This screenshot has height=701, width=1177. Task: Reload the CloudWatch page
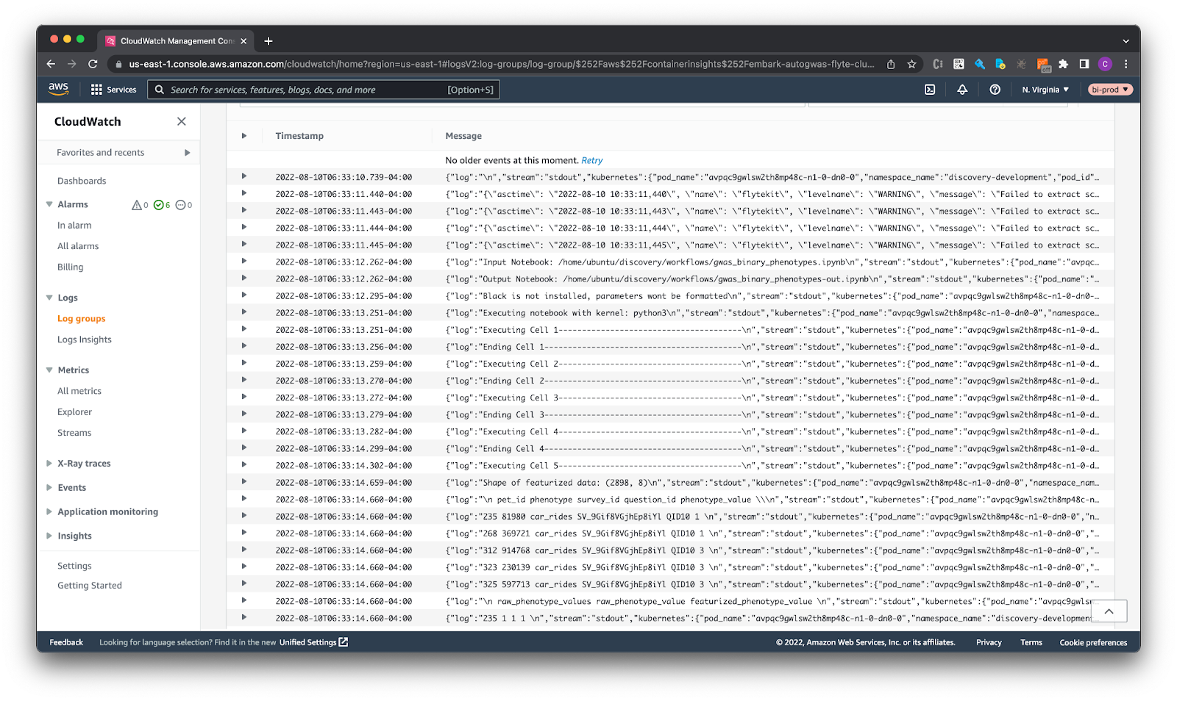point(93,64)
